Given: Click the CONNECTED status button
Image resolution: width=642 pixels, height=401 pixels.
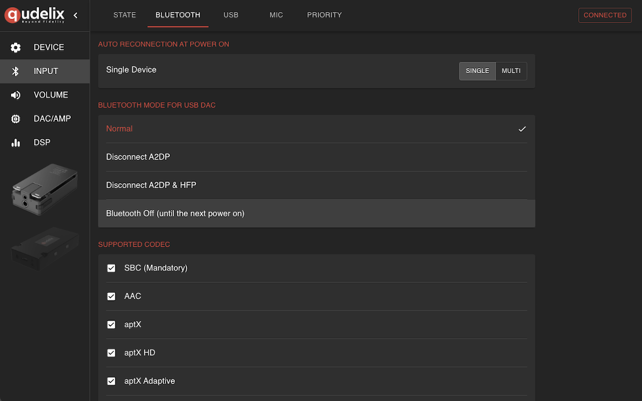Looking at the screenshot, I should (x=604, y=15).
